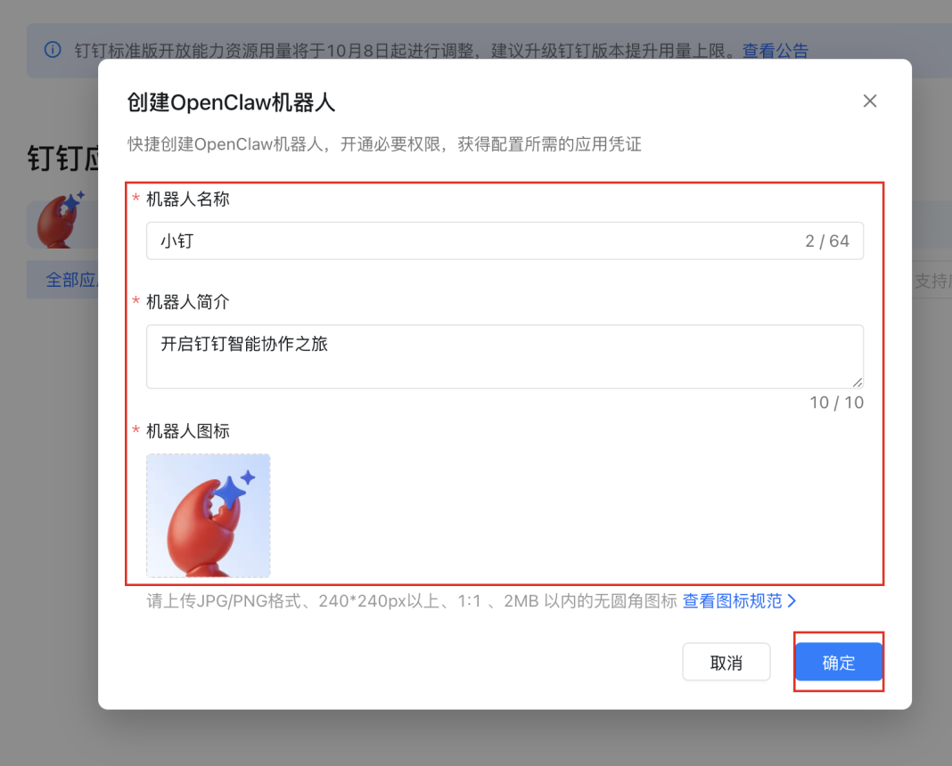
Task: Click the info icon in announcement banner
Action: point(53,50)
